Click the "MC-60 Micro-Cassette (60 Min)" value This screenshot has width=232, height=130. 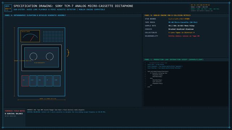(183, 22)
